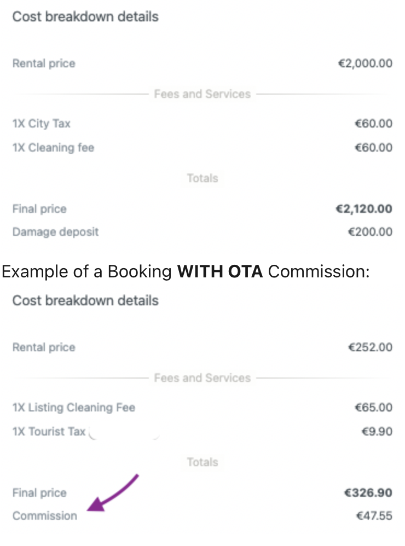The image size is (405, 546).
Task: Select the bold €2,120.00 final price
Action: point(363,209)
